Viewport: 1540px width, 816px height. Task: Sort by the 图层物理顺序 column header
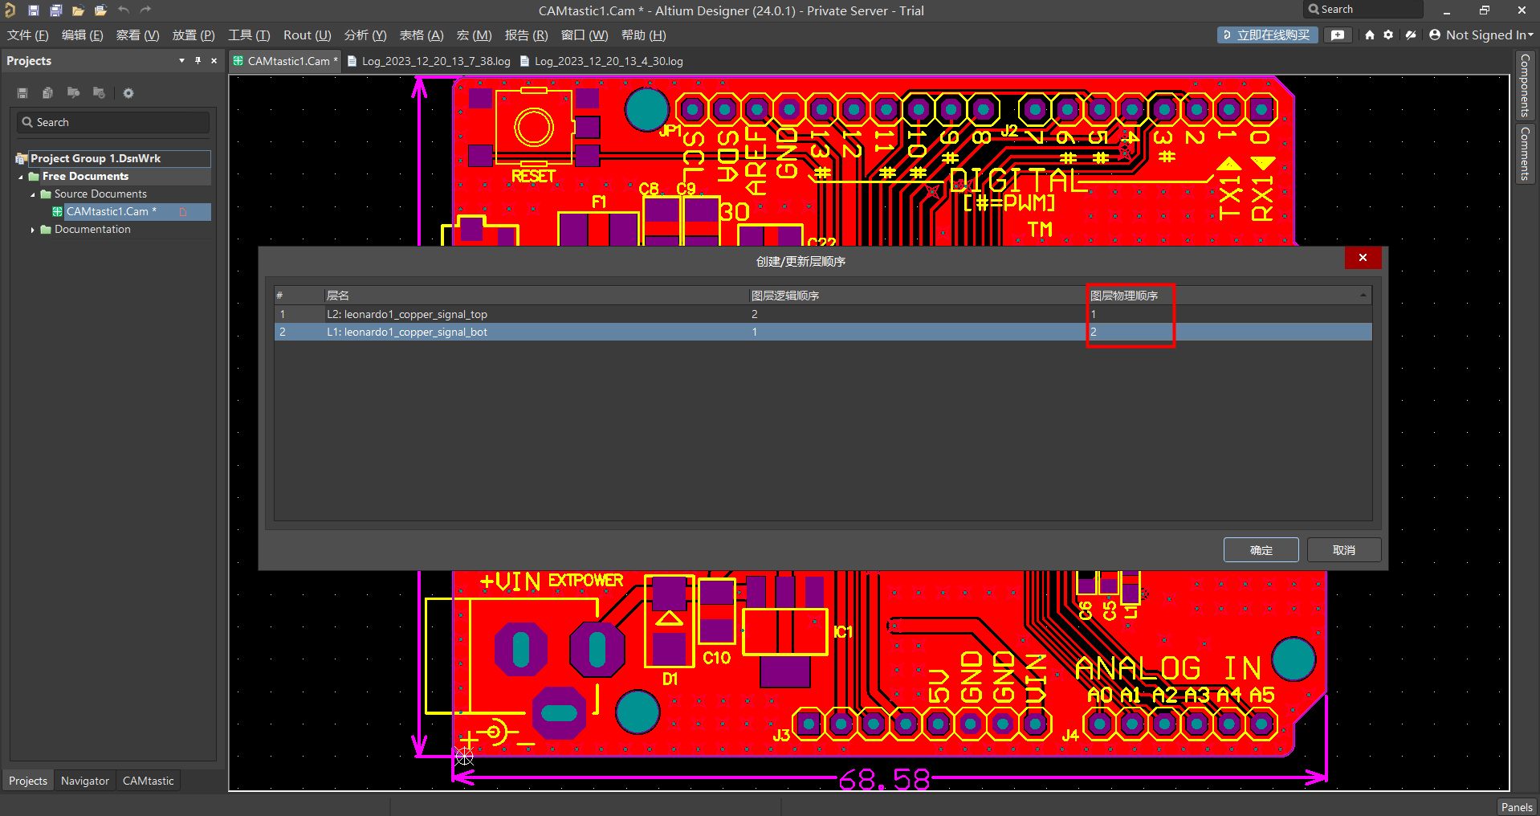click(x=1124, y=296)
